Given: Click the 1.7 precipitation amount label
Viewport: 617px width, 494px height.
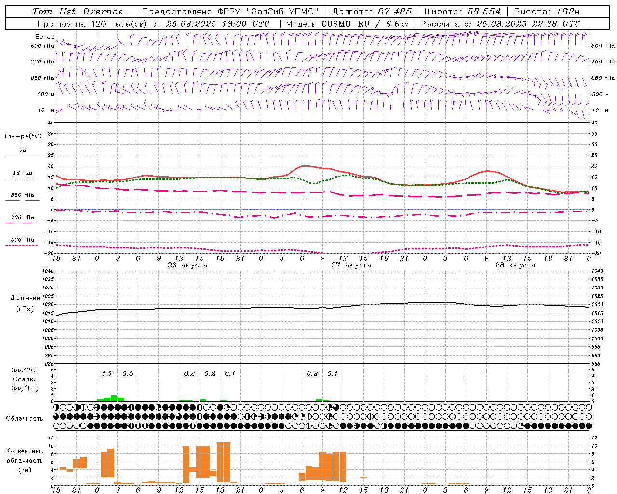Looking at the screenshot, I should [x=107, y=373].
